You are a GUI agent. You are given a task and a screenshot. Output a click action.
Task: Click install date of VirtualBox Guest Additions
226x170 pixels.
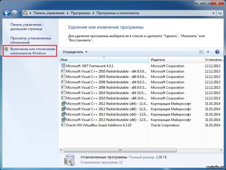click(212, 125)
